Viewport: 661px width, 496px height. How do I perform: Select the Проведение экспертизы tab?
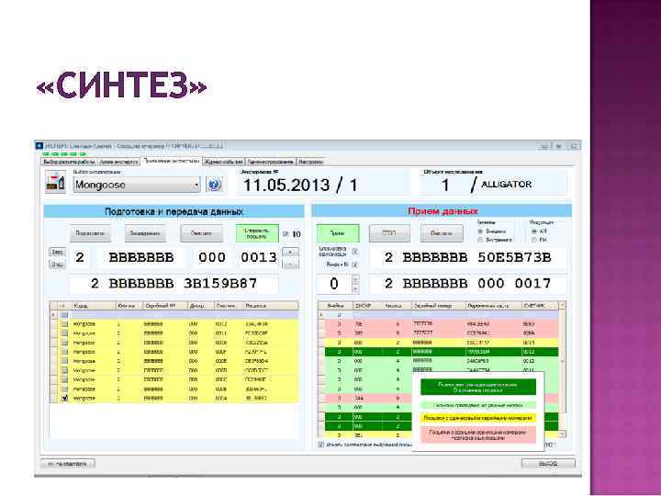pos(171,161)
